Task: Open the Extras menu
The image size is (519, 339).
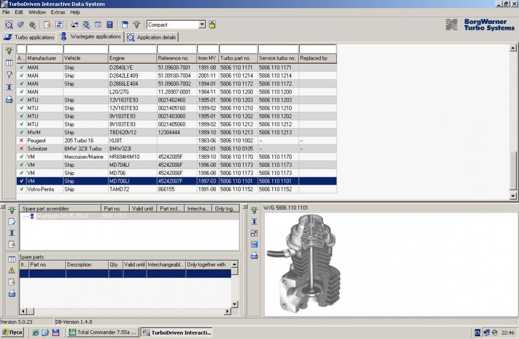Action: pyautogui.click(x=58, y=12)
